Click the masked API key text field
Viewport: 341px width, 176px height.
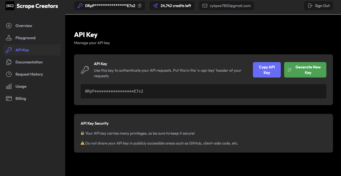(x=203, y=91)
